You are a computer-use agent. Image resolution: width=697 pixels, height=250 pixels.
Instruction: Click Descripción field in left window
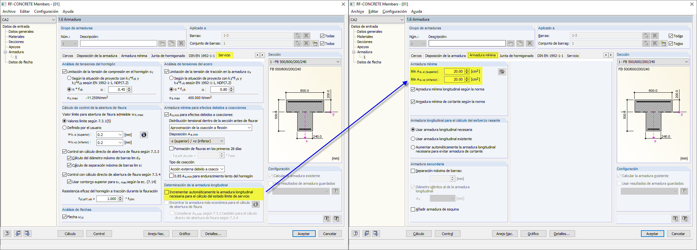[x=118, y=43]
